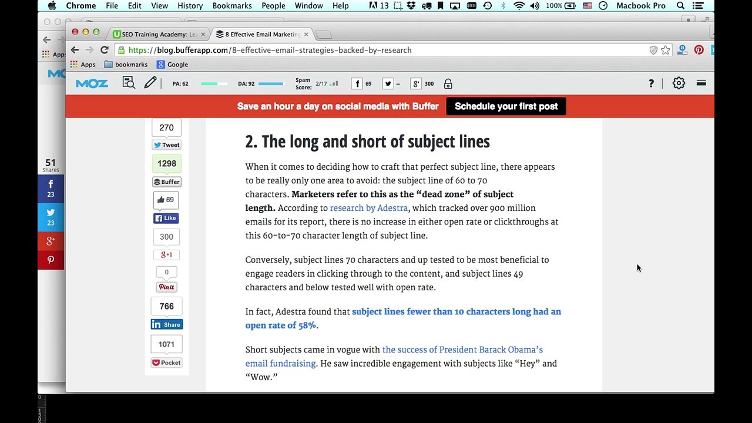This screenshot has width=752, height=423.
Task: Click the MozBar DA score bar
Action: tap(270, 84)
